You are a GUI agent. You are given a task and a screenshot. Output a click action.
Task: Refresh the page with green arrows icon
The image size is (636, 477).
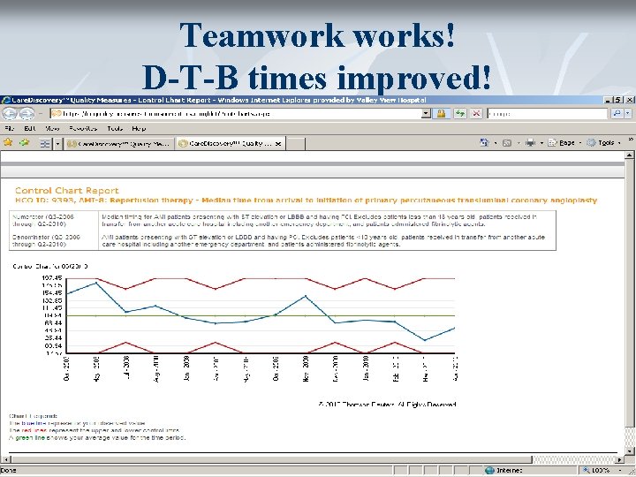coord(459,114)
